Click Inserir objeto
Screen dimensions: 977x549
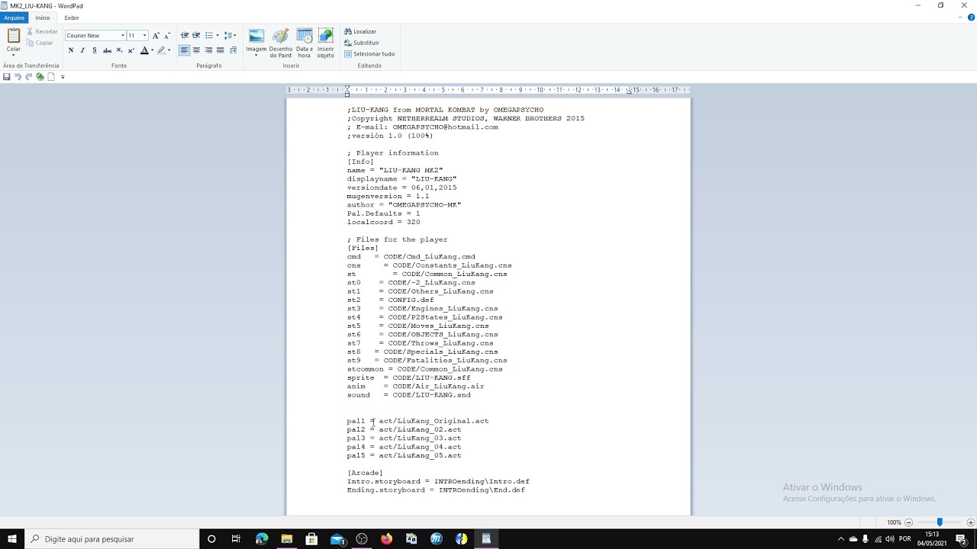coord(326,43)
